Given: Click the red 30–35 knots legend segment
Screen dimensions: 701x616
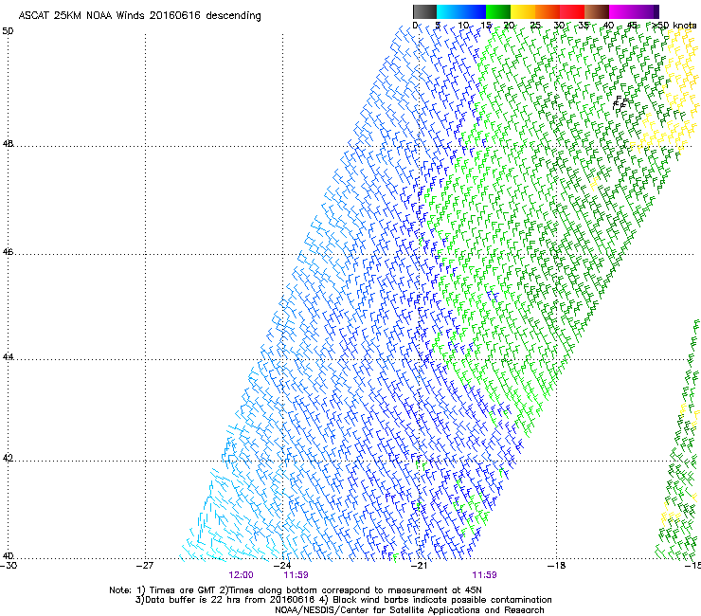Looking at the screenshot, I should [572, 11].
